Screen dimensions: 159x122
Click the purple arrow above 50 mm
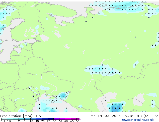[x=79, y=119]
